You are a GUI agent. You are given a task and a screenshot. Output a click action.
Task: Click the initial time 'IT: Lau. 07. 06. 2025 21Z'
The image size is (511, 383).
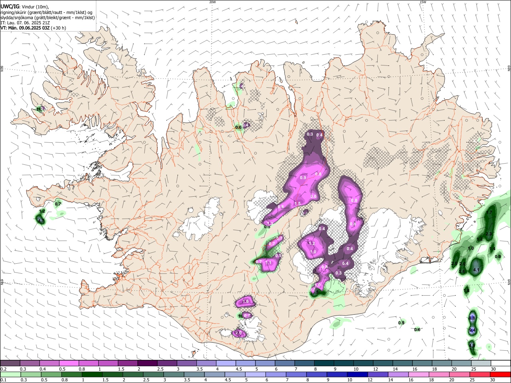coord(25,23)
